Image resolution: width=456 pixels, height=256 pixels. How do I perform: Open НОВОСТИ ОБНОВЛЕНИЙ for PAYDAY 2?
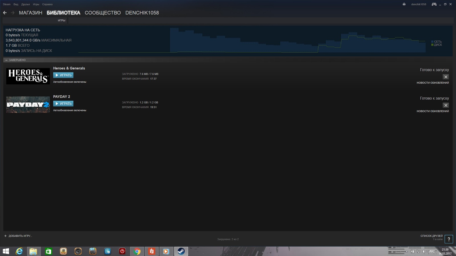(432, 111)
